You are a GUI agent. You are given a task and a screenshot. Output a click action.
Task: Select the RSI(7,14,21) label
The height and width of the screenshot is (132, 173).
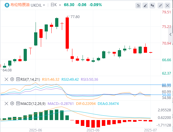(30, 80)
